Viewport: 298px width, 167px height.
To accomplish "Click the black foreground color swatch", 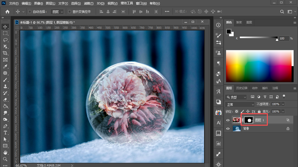I will tap(229, 31).
